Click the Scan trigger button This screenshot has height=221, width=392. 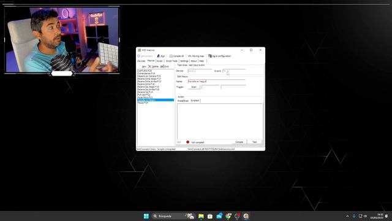(x=194, y=87)
